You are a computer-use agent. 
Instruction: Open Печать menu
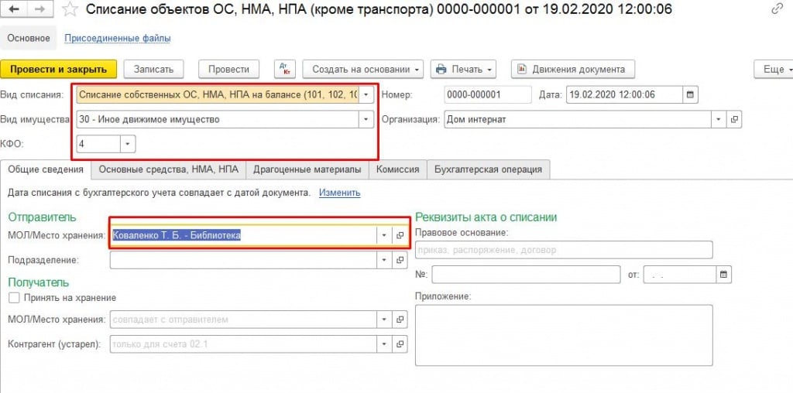point(463,69)
